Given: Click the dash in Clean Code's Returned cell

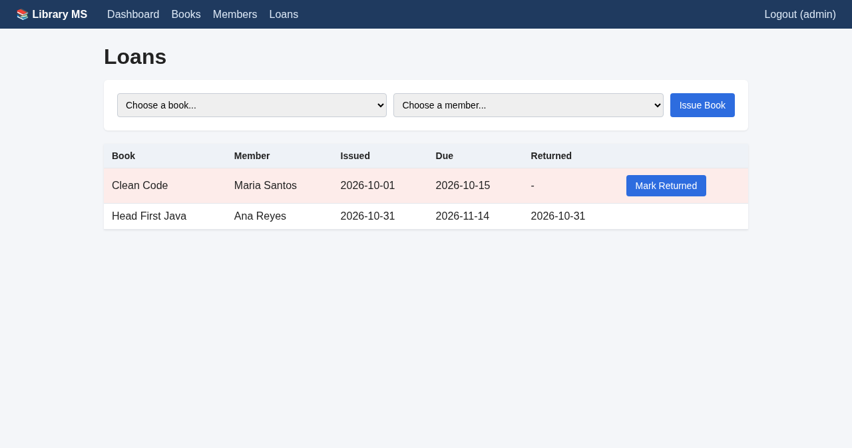Looking at the screenshot, I should coord(532,186).
